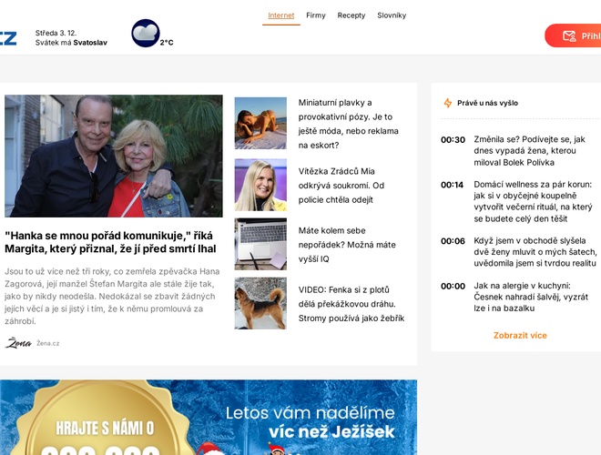This screenshot has width=601, height=455.
Task: Click the lightning bolt icon beside Právě u nás vyšlo
Action: 448,103
